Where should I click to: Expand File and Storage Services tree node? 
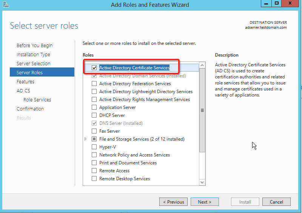tap(86, 139)
